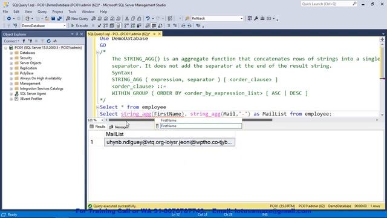387x218 pixels.
Task: Expand the Security node
Action: tap(11, 58)
